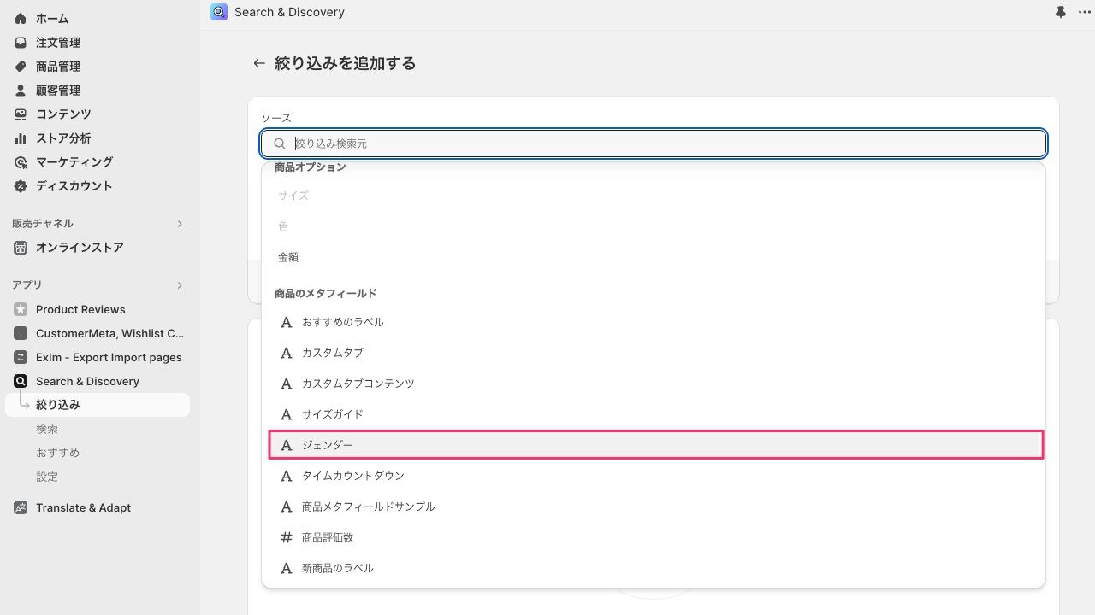Click the 商品管理 tag icon

[21, 67]
